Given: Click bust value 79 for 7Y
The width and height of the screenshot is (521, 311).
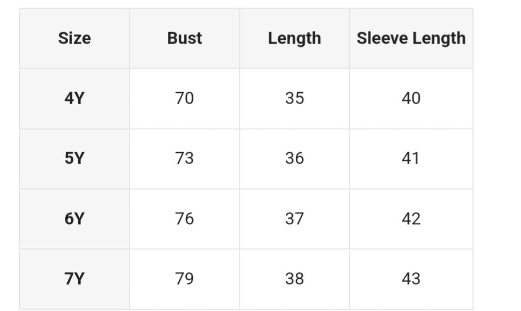Looking at the screenshot, I should click(x=184, y=279).
